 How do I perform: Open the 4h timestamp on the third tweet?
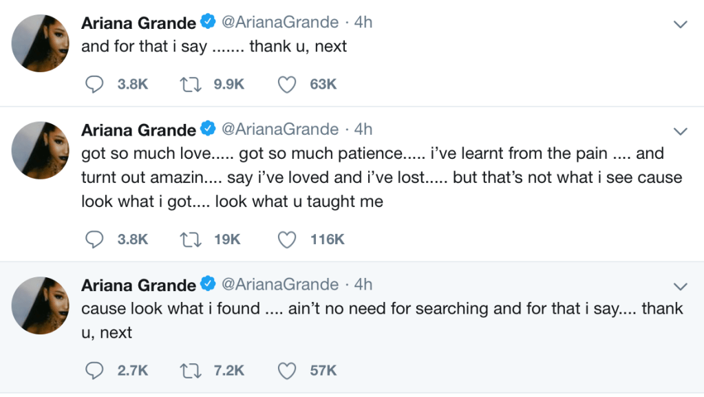(363, 284)
